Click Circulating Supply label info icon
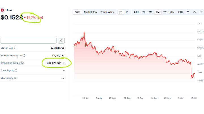204x114 pixels. tap(22, 63)
